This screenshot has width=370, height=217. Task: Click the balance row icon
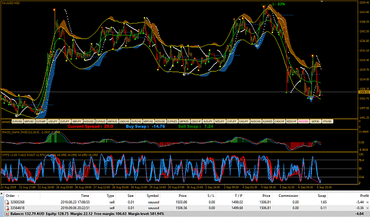(x=7, y=213)
